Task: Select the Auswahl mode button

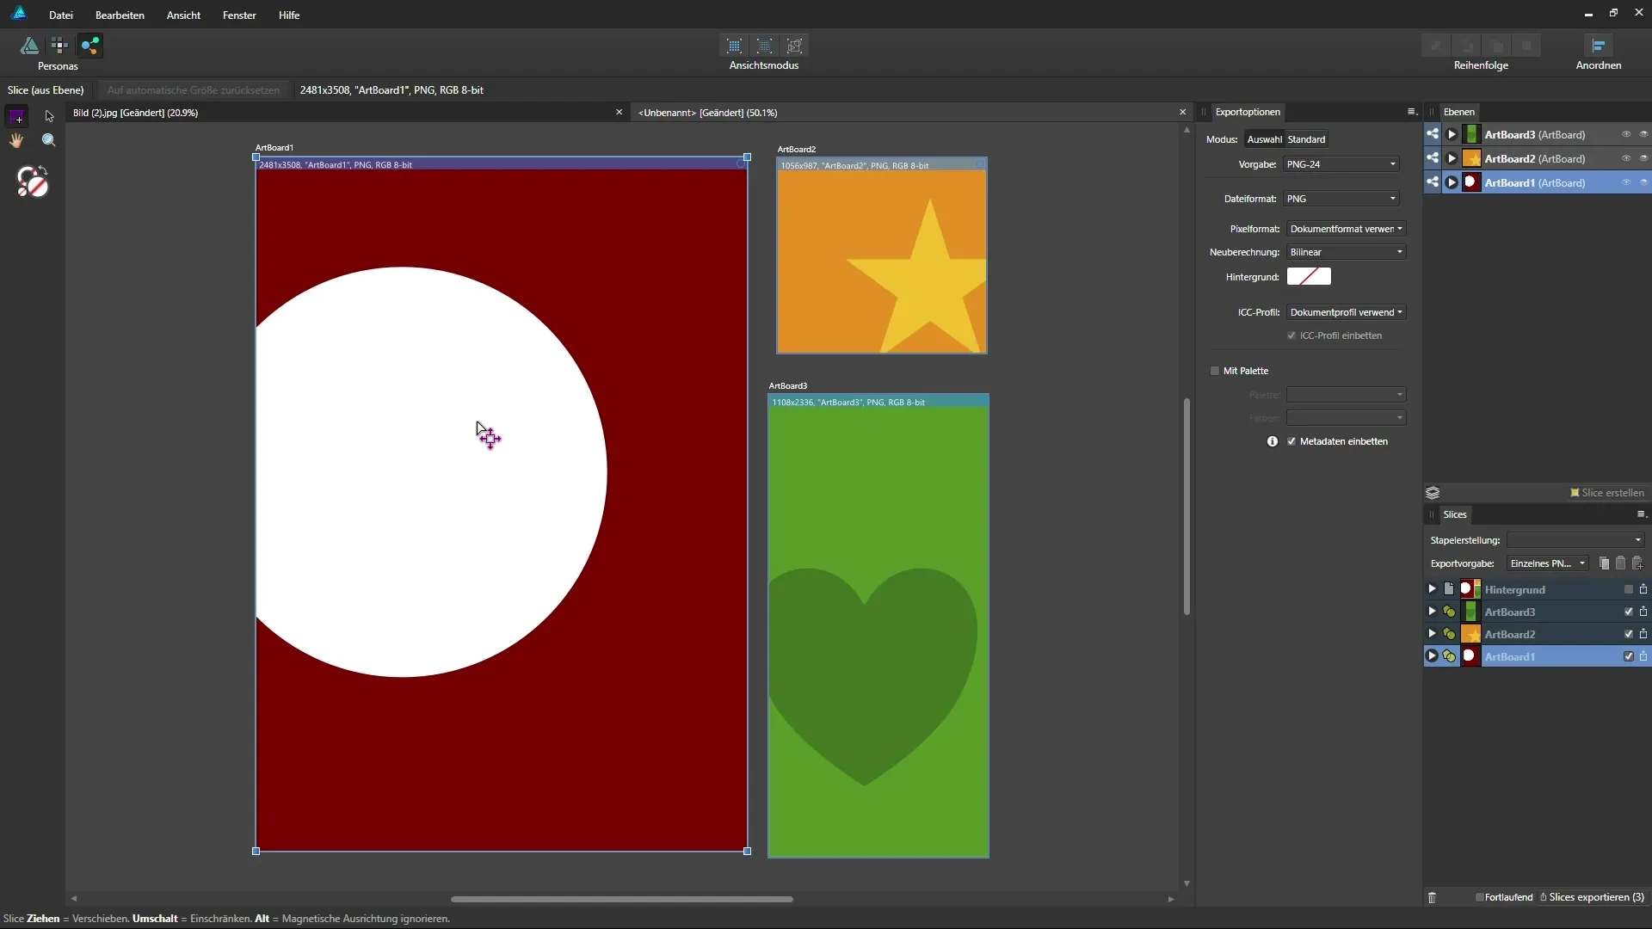Action: (1264, 139)
